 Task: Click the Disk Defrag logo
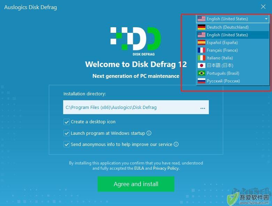click(136, 41)
